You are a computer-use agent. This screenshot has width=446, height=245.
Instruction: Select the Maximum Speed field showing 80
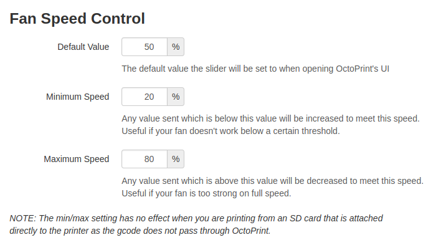pos(145,159)
